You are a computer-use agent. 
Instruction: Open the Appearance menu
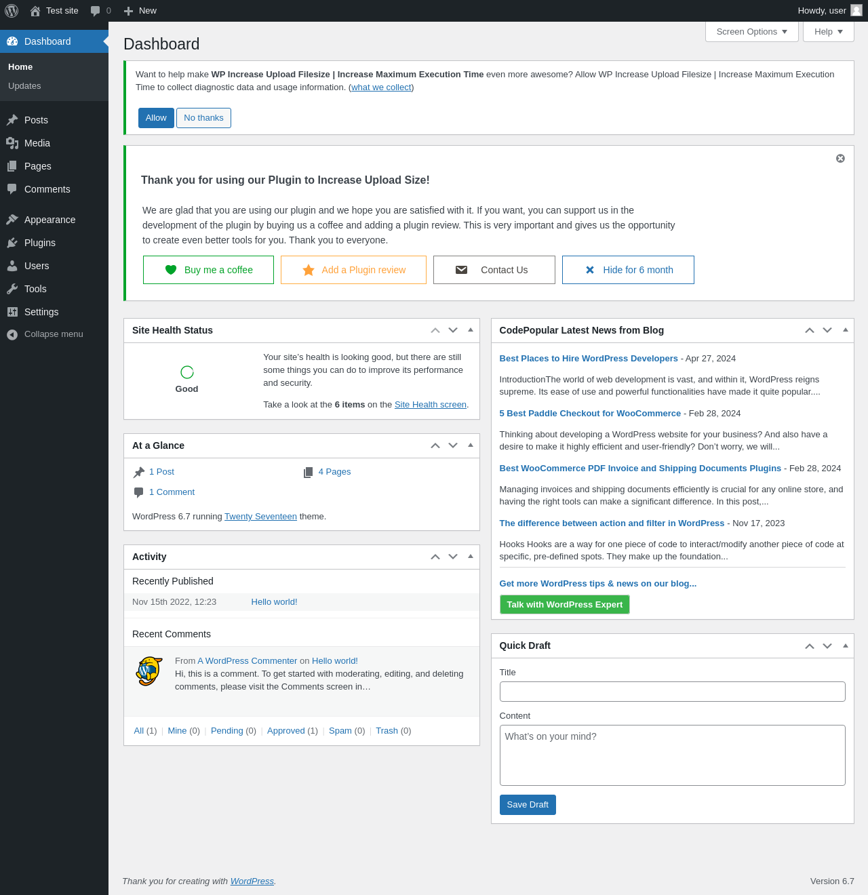click(x=54, y=220)
